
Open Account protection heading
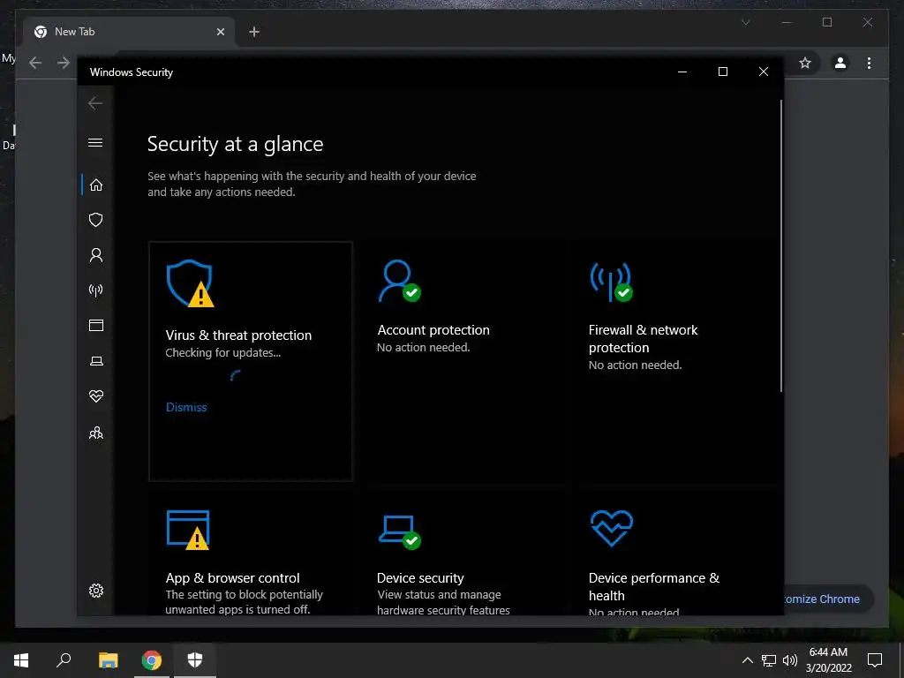click(433, 330)
